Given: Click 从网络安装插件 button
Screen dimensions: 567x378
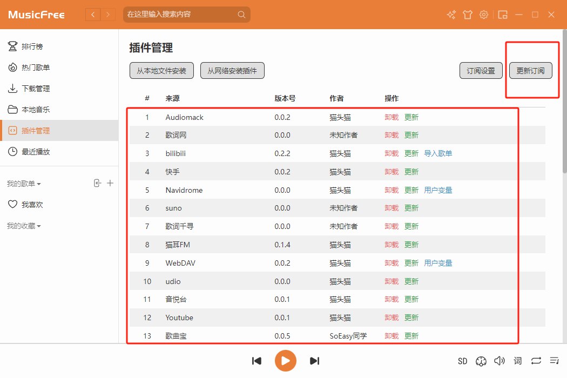Looking at the screenshot, I should (x=232, y=71).
